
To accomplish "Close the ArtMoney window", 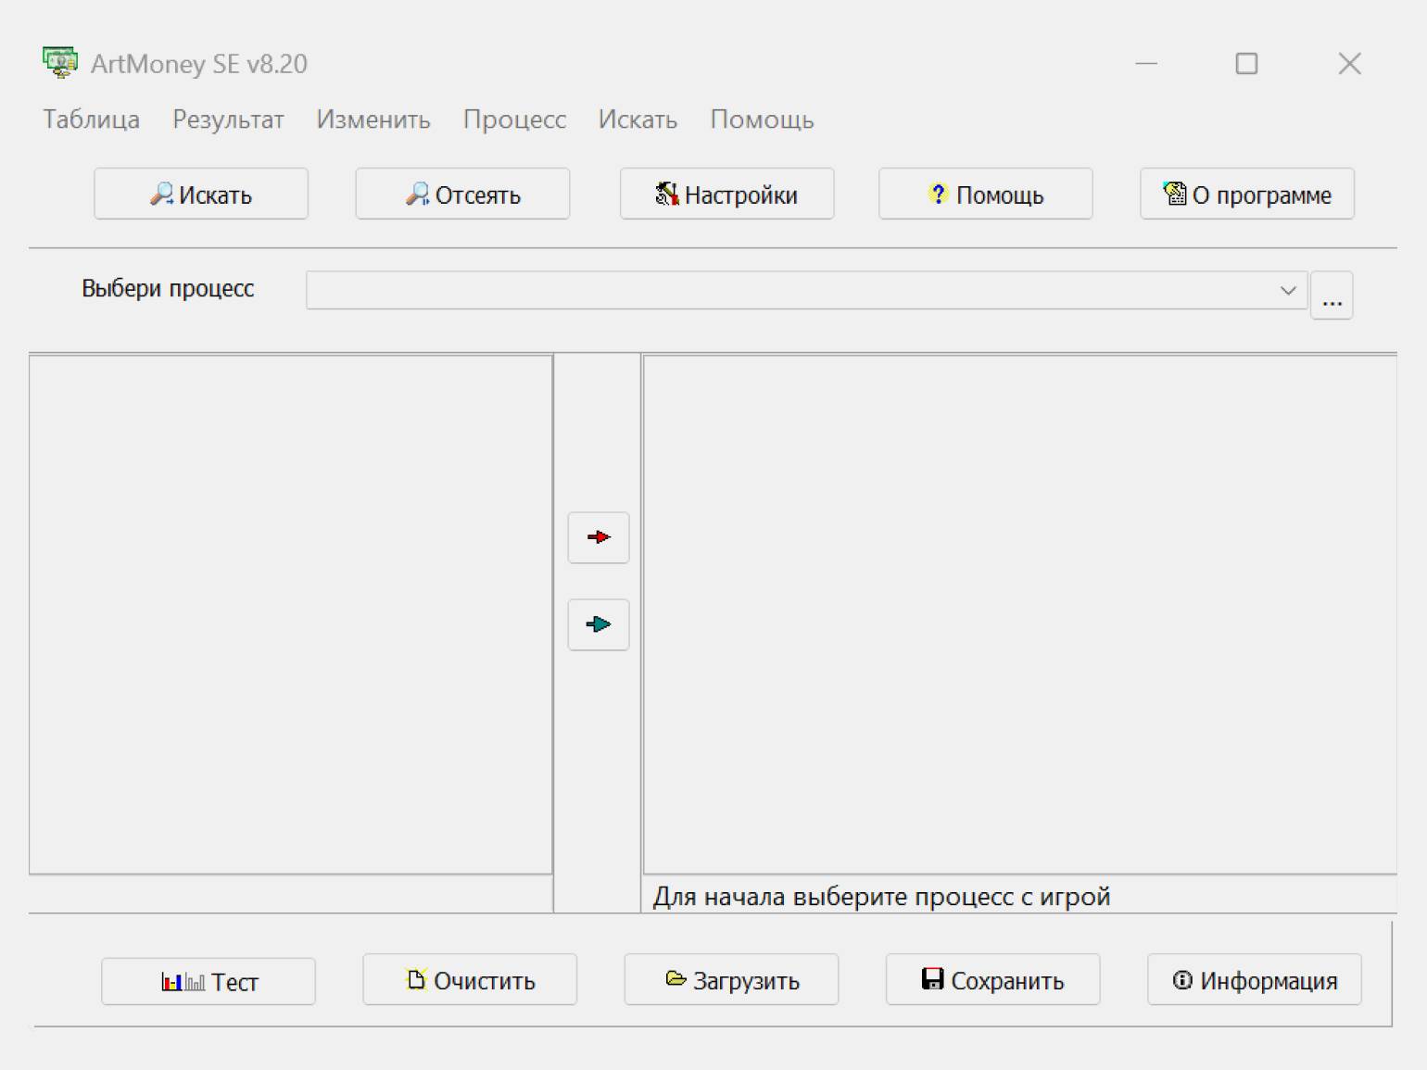I will 1349,63.
